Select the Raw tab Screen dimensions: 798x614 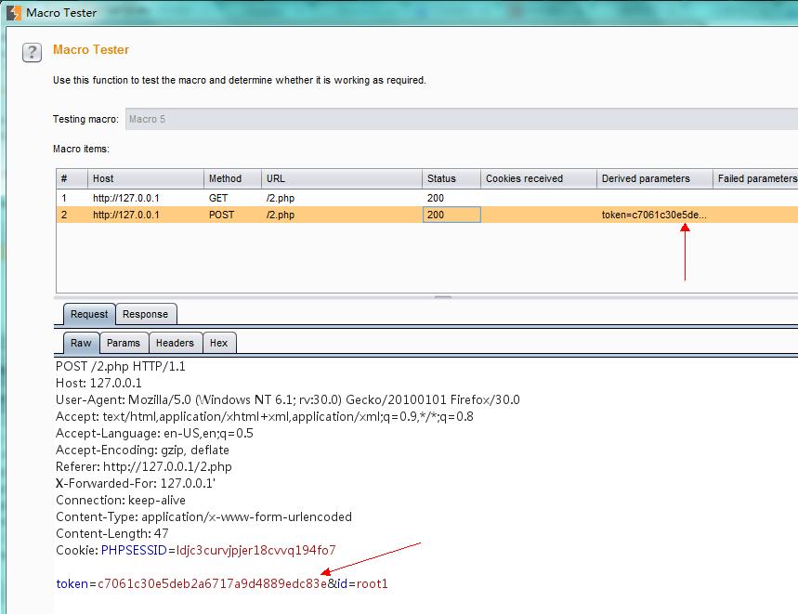pos(81,343)
